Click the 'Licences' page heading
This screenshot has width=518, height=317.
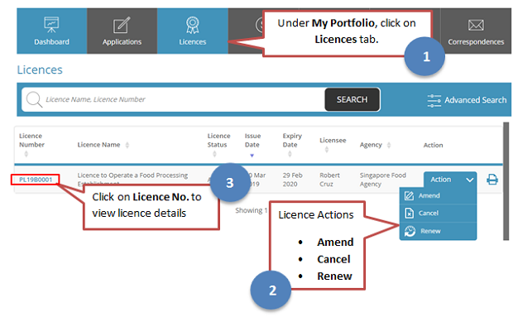[x=40, y=70]
